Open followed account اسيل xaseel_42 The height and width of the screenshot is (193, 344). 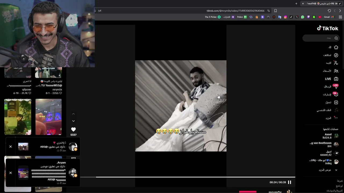(329, 153)
